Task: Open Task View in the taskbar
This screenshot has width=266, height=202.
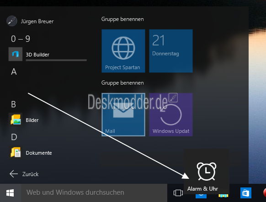Action: pyautogui.click(x=178, y=193)
